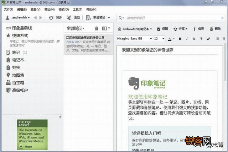This screenshot has width=228, height=152.
Task: Toggle underline formatting
Action: [194, 39]
